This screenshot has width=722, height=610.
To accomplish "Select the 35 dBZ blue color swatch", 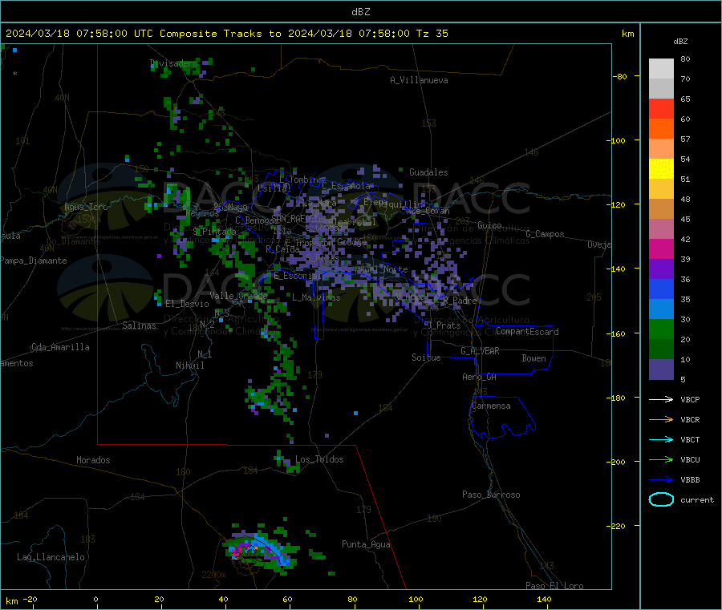I will (661, 289).
